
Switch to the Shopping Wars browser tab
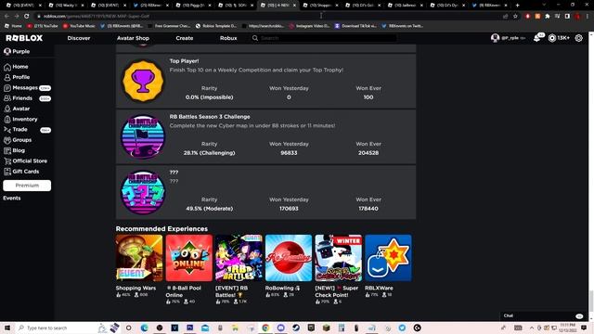(321, 6)
